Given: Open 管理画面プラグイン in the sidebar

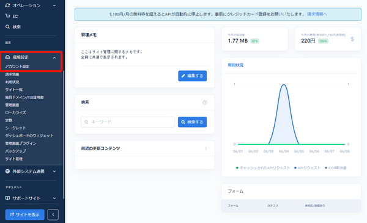Looking at the screenshot, I should 21,143.
